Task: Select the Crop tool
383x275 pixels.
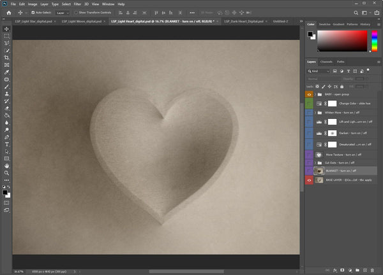Action: [7, 57]
